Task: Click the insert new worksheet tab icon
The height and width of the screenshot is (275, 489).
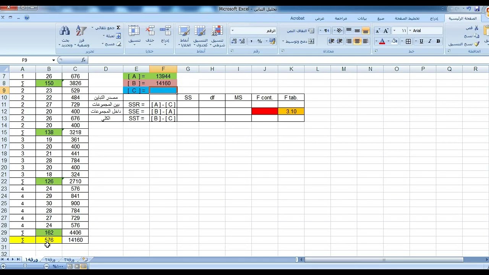Action: click(x=85, y=259)
